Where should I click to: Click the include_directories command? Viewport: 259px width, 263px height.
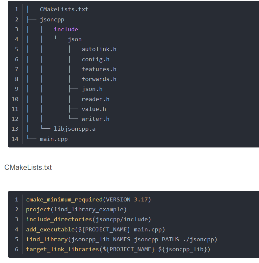[59, 219]
